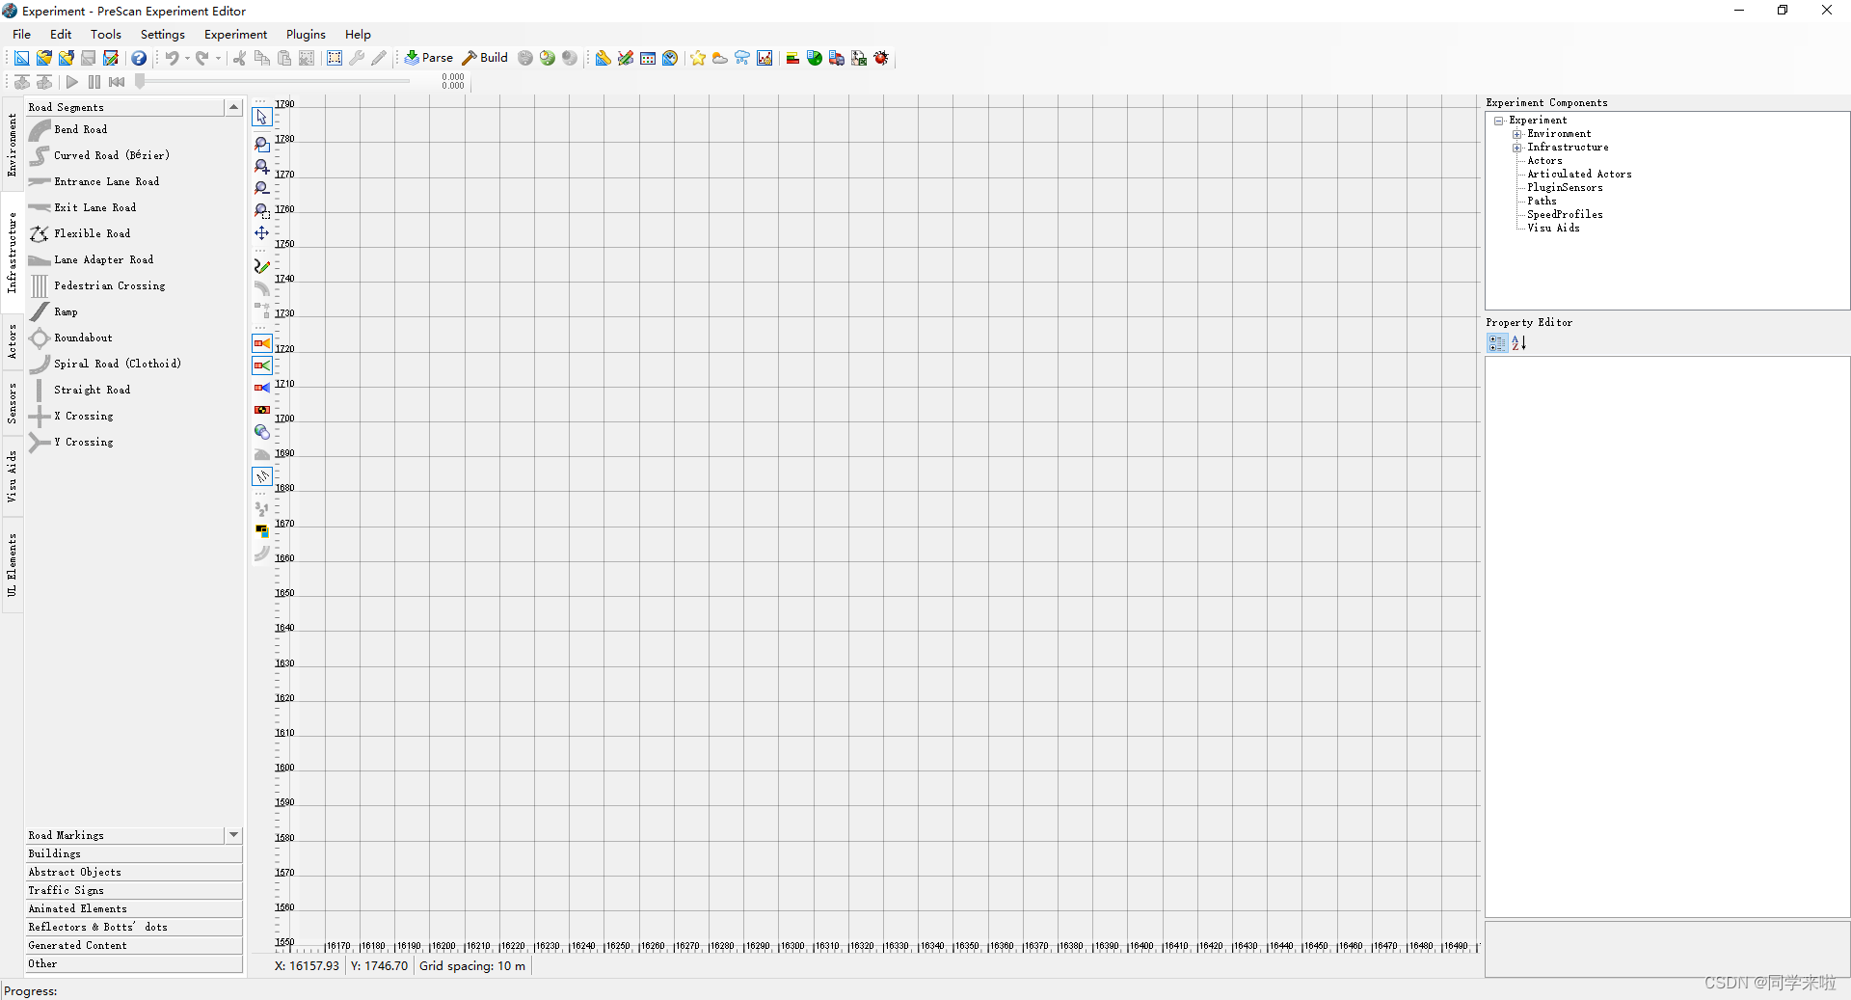Select the Zoom Out magnifier tool

click(262, 189)
